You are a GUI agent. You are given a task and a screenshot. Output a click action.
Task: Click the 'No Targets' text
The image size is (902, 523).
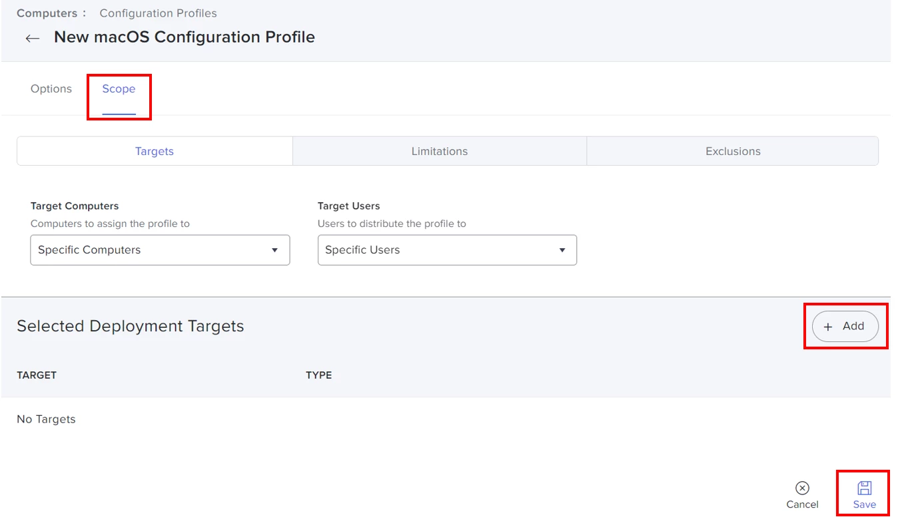[x=46, y=419]
